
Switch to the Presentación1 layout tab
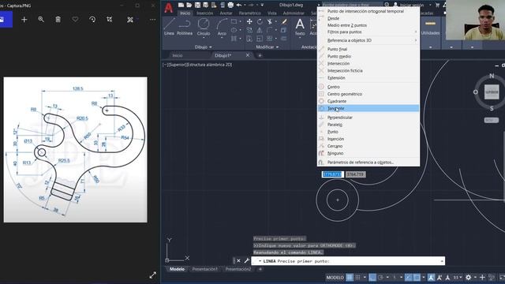(205, 269)
